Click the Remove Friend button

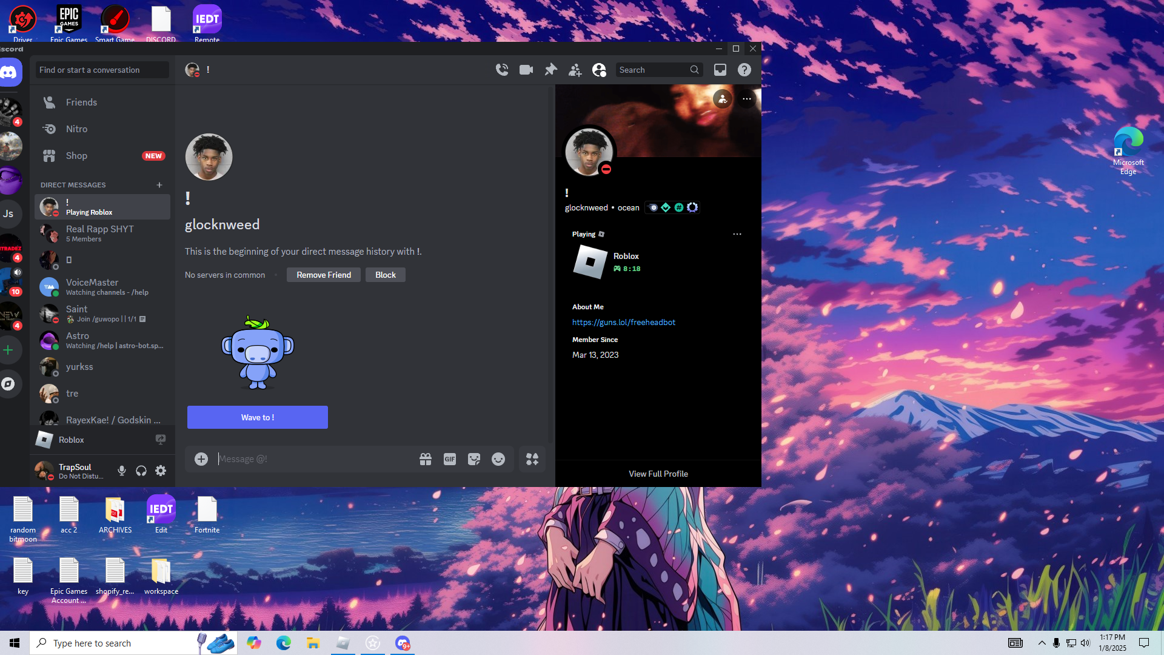324,275
